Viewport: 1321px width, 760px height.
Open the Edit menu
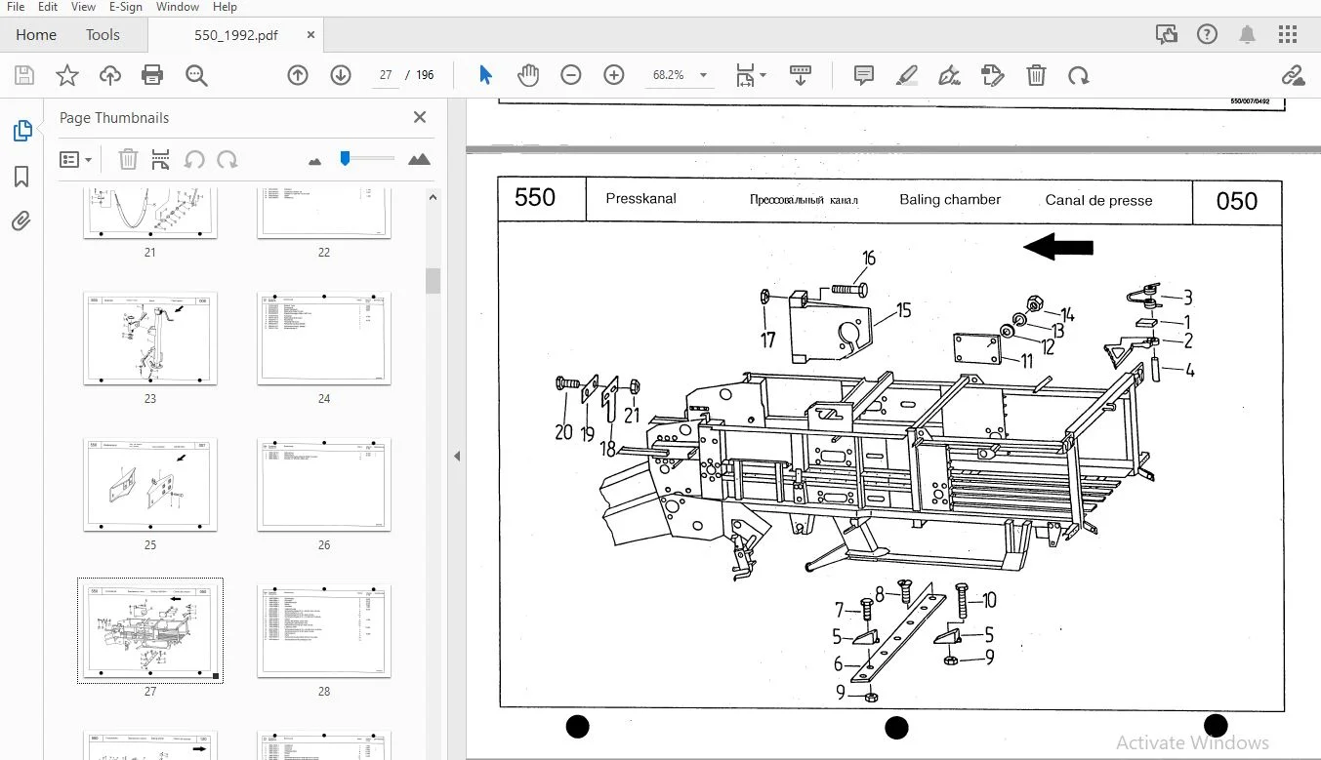pos(49,7)
